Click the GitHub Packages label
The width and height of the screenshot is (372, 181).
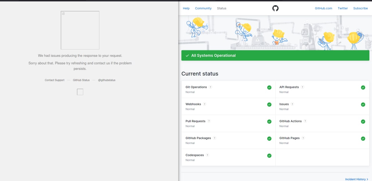198,138
